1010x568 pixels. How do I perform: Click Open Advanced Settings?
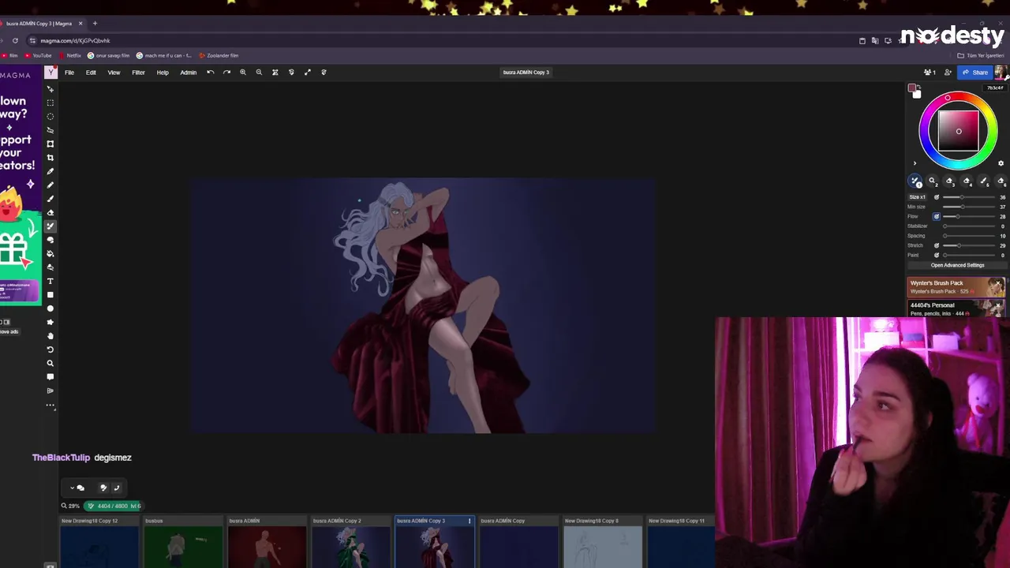957,265
